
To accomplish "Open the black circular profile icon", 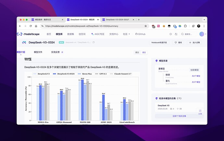I will click(199, 26).
